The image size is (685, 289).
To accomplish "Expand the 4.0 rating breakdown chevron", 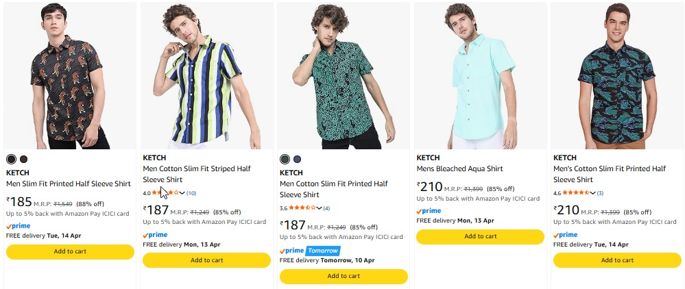I will [x=182, y=193].
